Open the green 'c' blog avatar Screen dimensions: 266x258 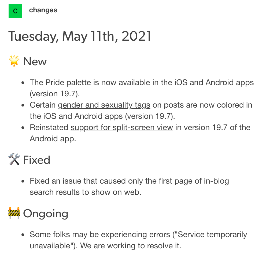coord(15,11)
